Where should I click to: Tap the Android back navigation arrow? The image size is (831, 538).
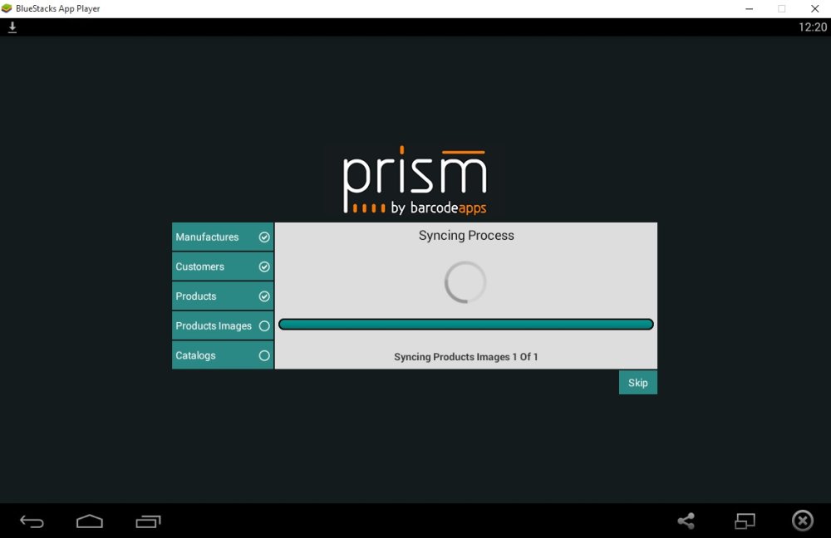[x=31, y=521]
